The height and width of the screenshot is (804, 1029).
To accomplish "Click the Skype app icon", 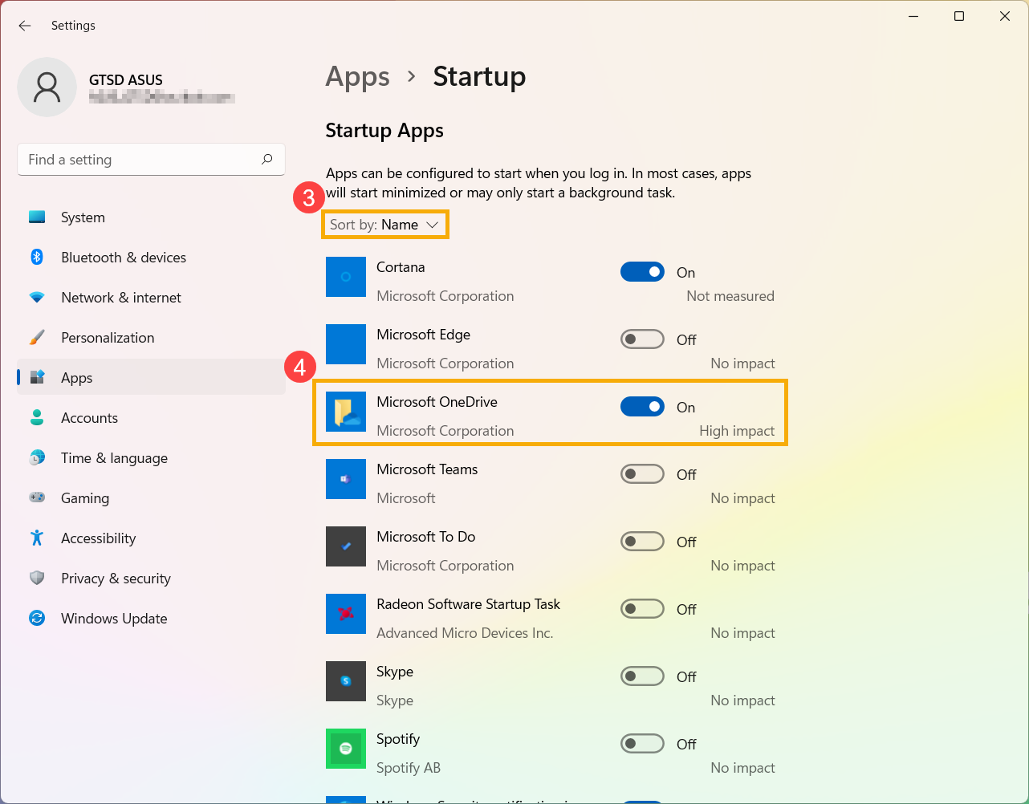I will click(346, 681).
